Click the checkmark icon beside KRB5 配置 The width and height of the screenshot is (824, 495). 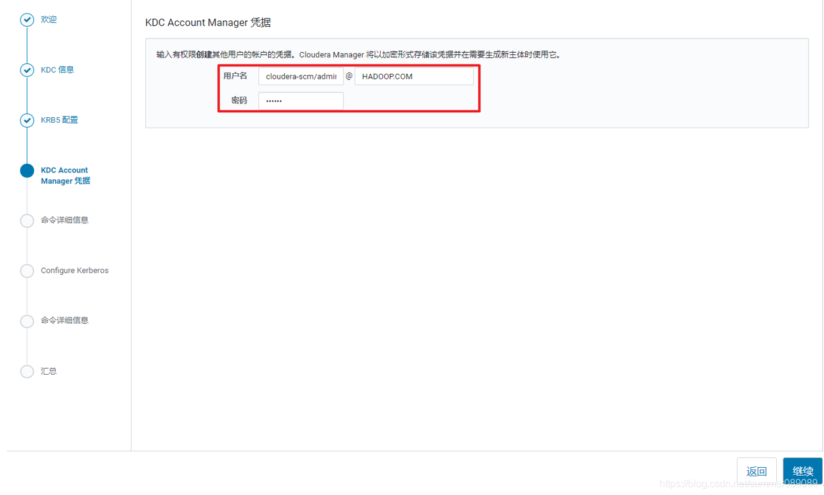coord(27,120)
